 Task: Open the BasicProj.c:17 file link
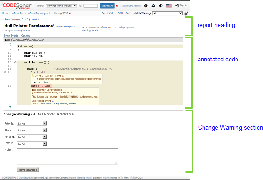67,27
